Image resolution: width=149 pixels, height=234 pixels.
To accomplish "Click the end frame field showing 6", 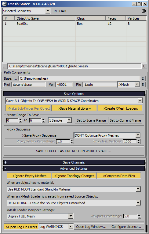I will [35, 120].
